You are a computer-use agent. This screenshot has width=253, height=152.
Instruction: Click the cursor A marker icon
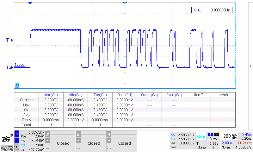pos(17,86)
